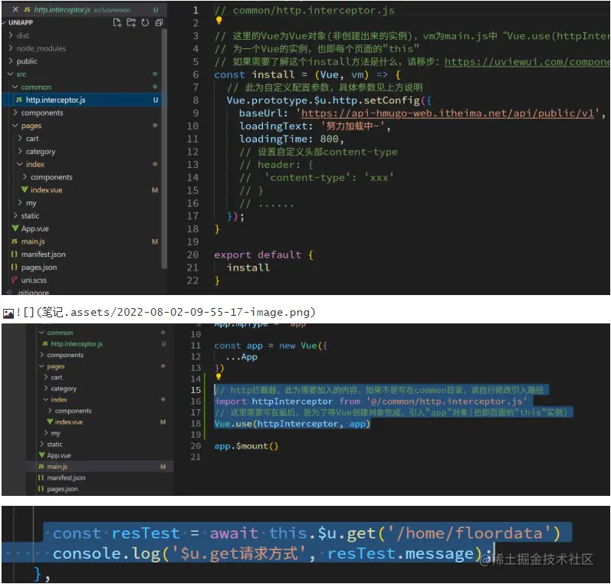Open the uviewui.com link in line 5 comment
This screenshot has width=611, height=584.
pos(527,61)
